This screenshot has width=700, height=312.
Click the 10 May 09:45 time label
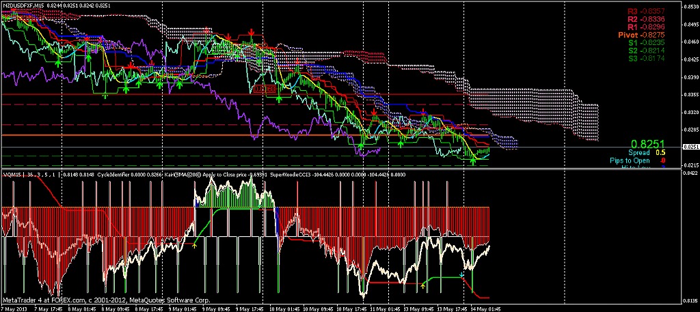click(318, 309)
